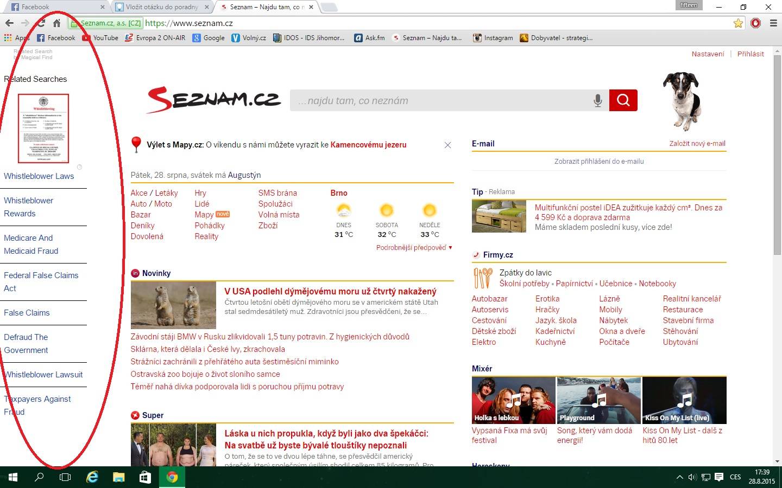
Task: Open the Dobyvatel - strategi... bookmark
Action: [556, 38]
